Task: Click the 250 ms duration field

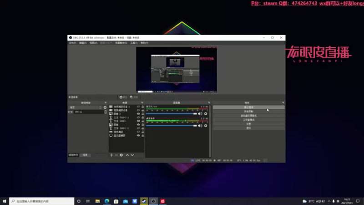Action: pyautogui.click(x=89, y=112)
